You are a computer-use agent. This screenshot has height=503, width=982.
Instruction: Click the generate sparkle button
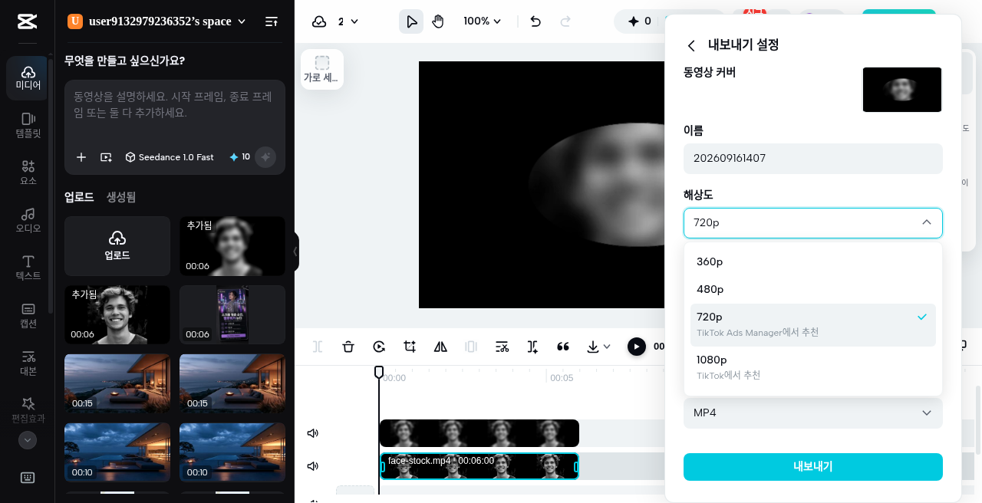click(x=265, y=157)
